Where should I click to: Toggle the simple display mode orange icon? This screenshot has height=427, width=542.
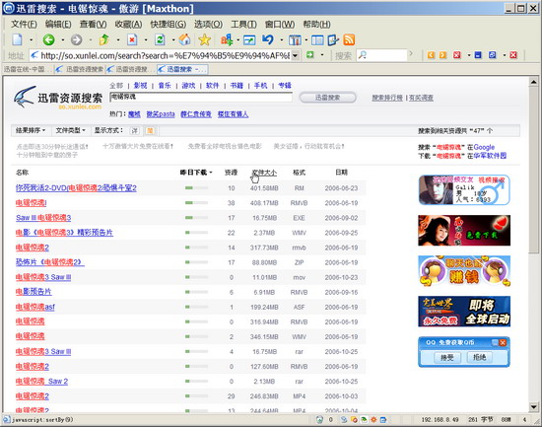(x=150, y=131)
